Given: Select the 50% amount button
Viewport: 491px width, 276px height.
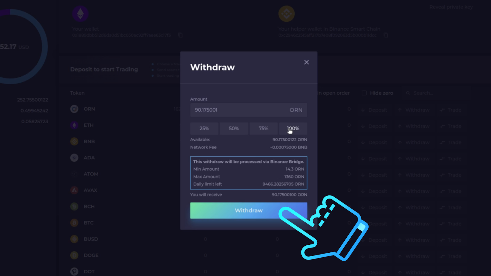Looking at the screenshot, I should pos(234,128).
